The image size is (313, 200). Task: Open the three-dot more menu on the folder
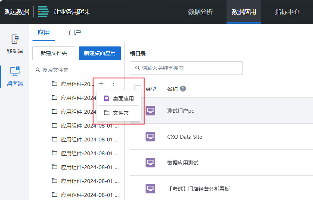pos(113,84)
